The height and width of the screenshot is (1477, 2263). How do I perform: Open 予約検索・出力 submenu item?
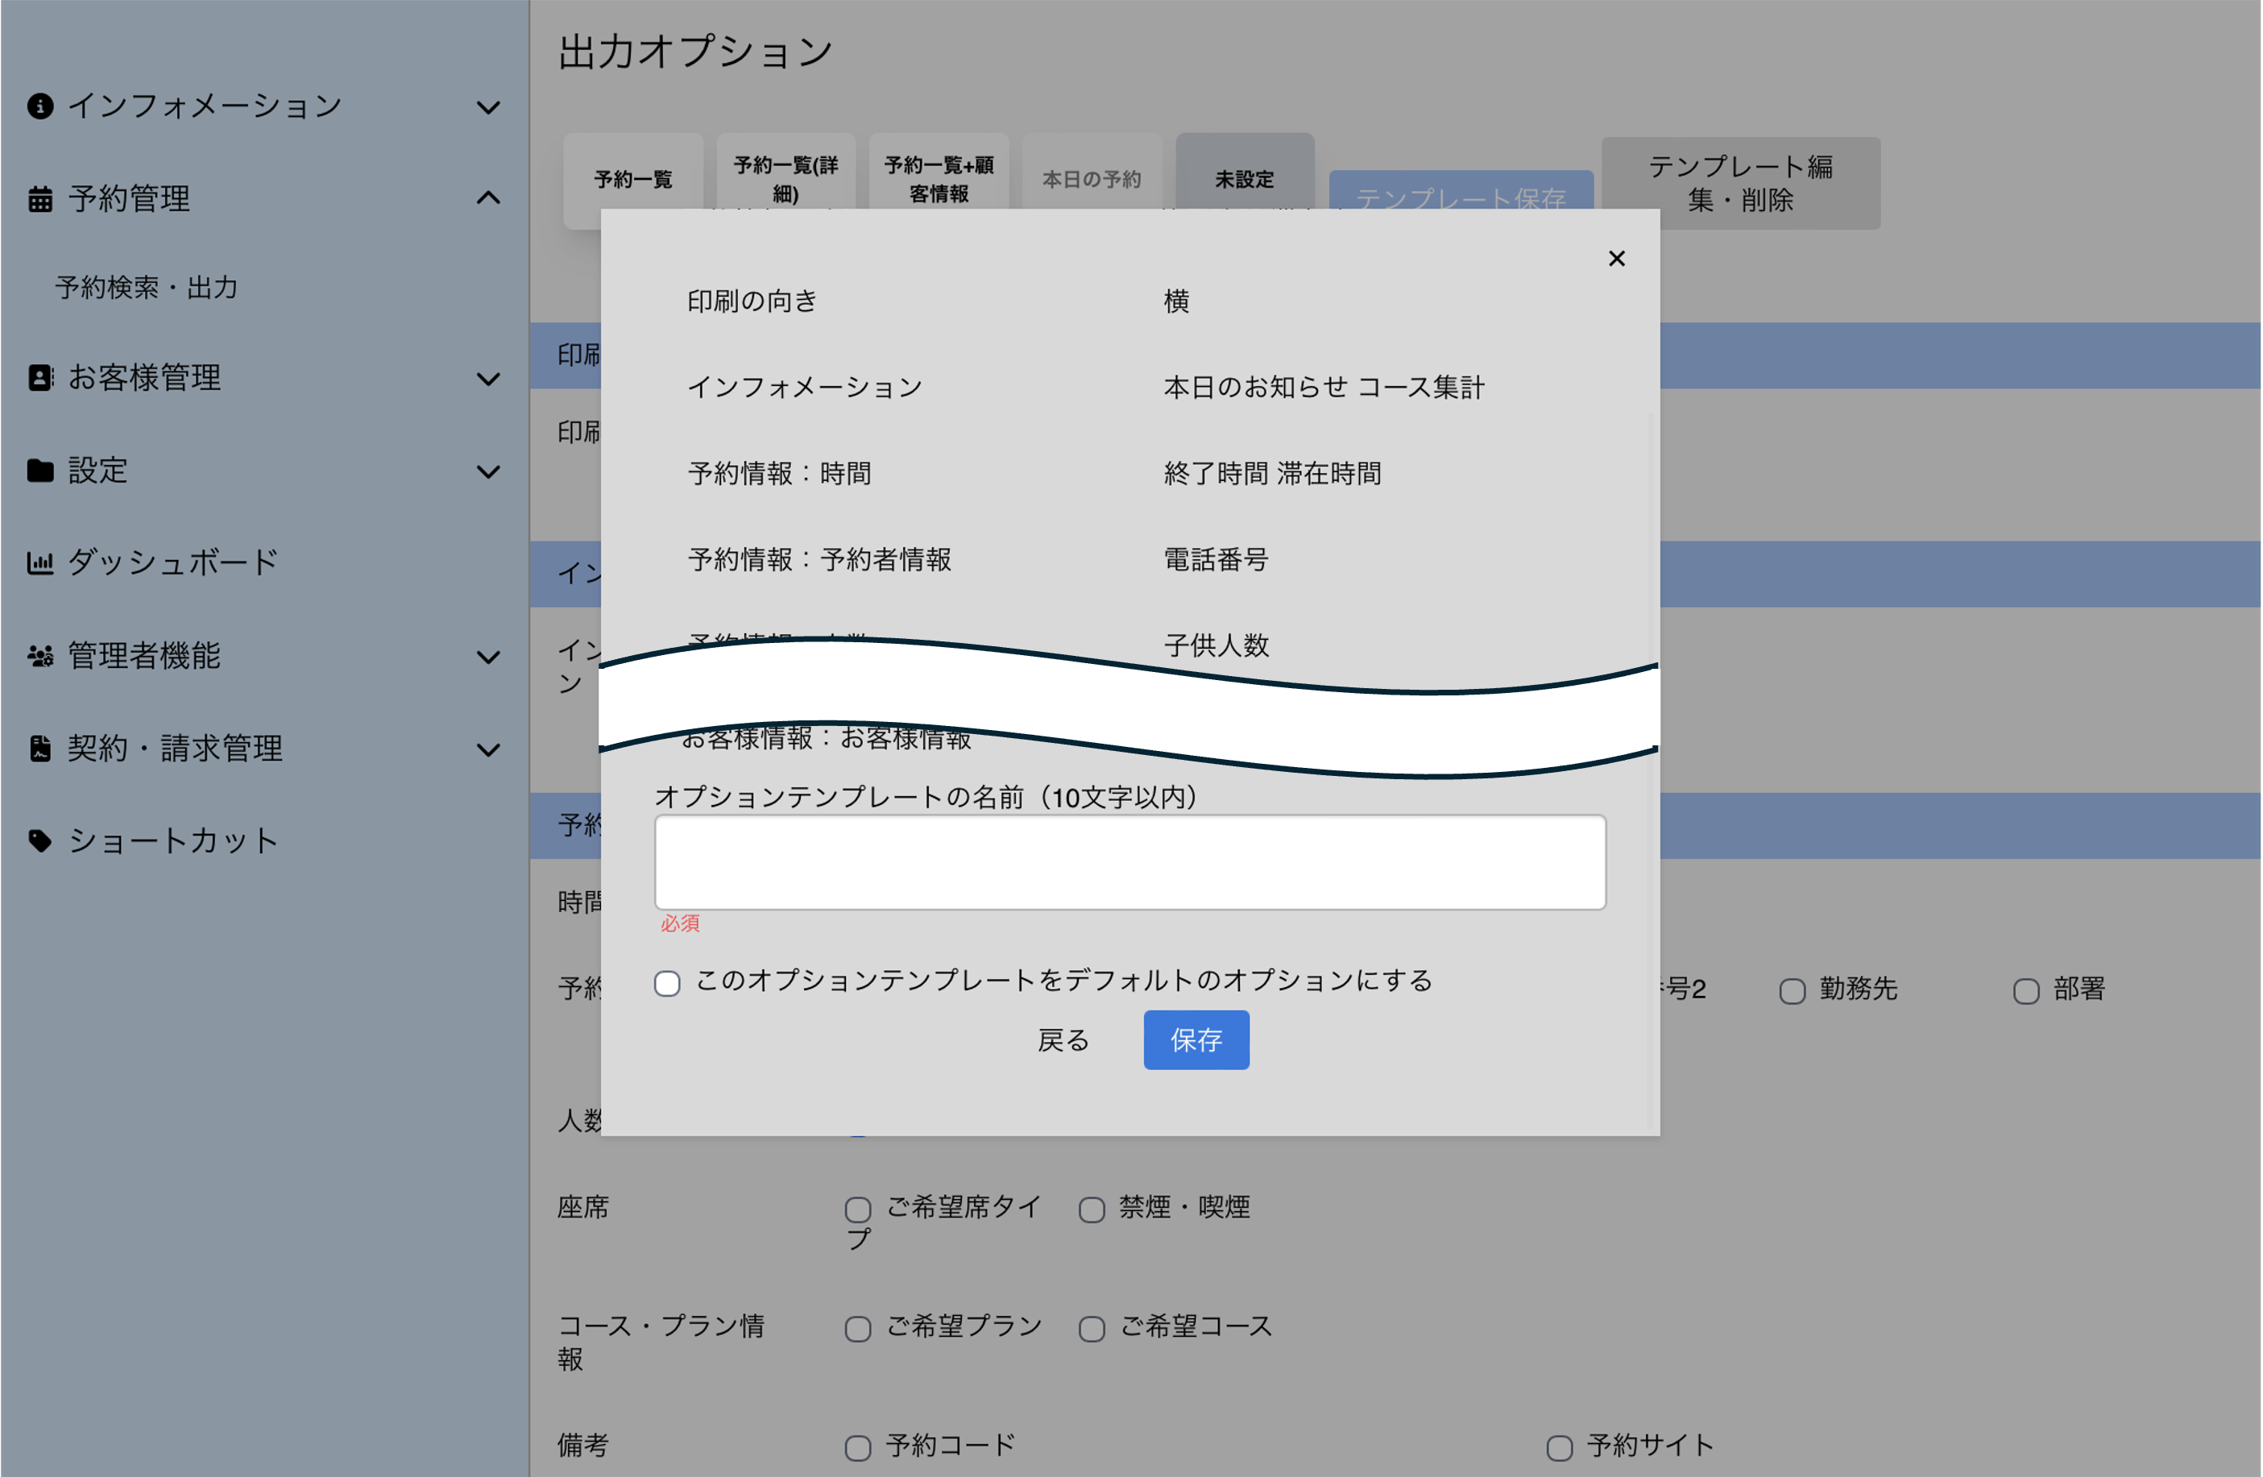pyautogui.click(x=147, y=287)
